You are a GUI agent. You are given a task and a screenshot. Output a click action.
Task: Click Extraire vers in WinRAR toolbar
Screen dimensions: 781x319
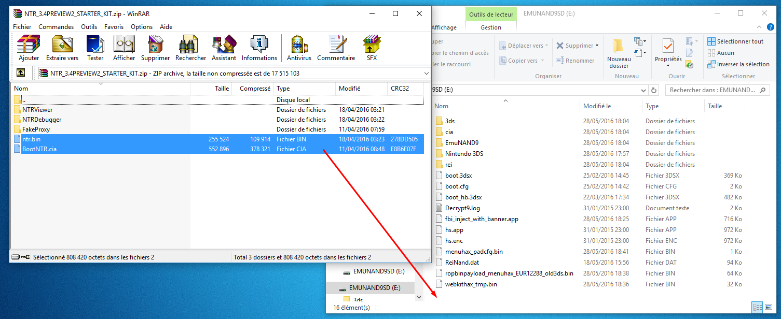(62, 48)
